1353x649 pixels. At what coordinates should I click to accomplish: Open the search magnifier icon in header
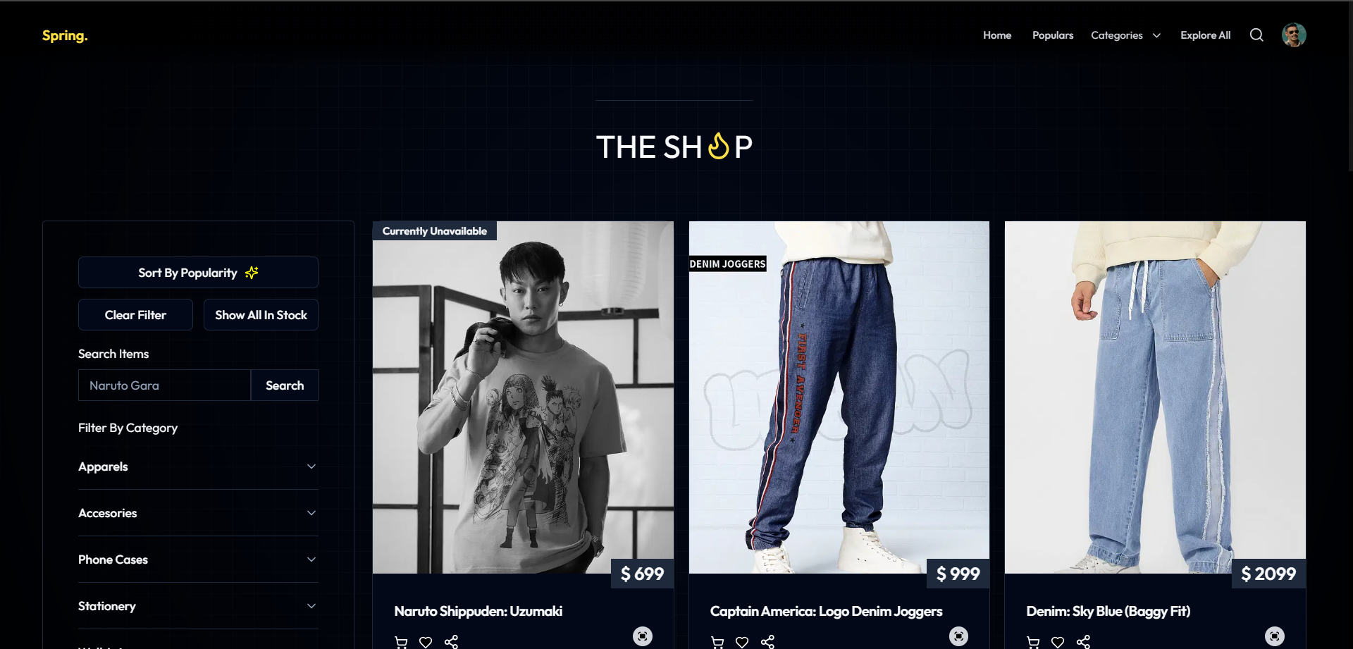[1256, 35]
